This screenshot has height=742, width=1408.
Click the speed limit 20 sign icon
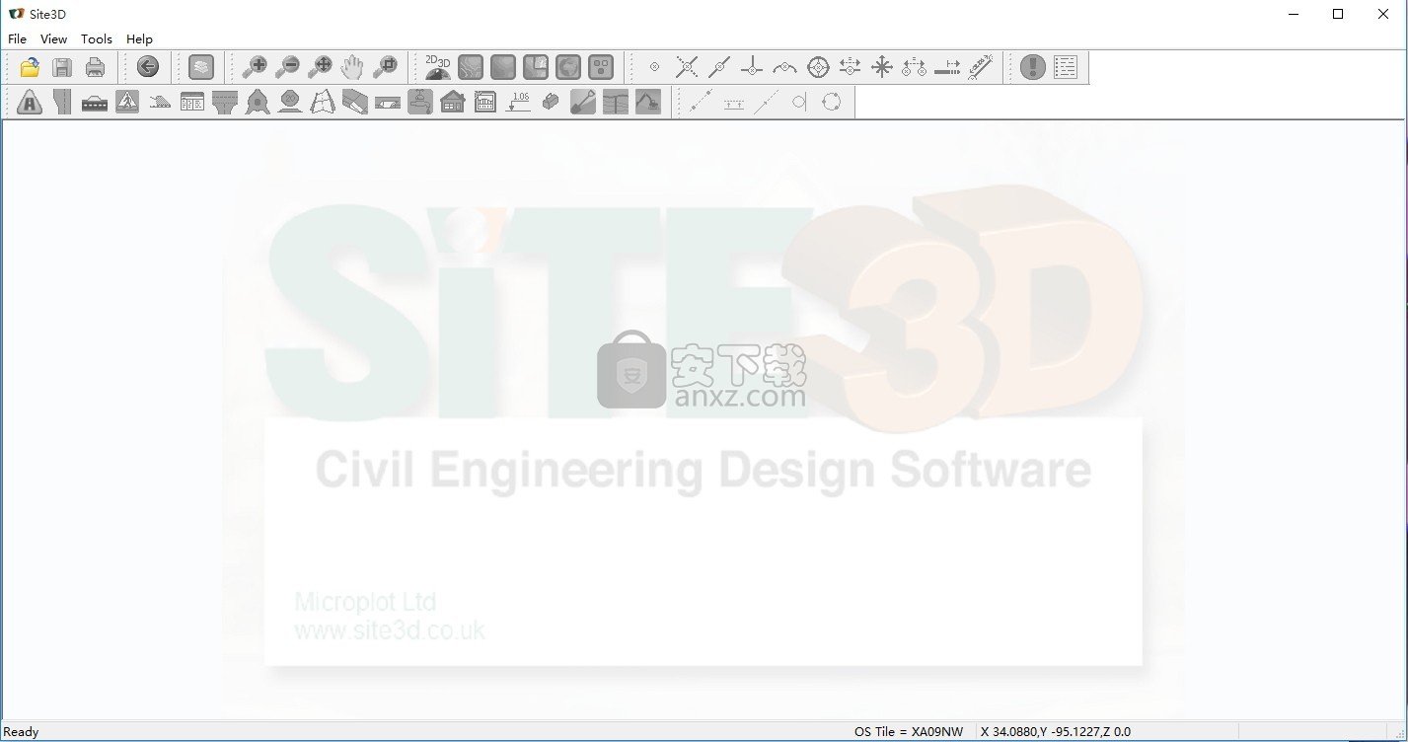[x=291, y=102]
